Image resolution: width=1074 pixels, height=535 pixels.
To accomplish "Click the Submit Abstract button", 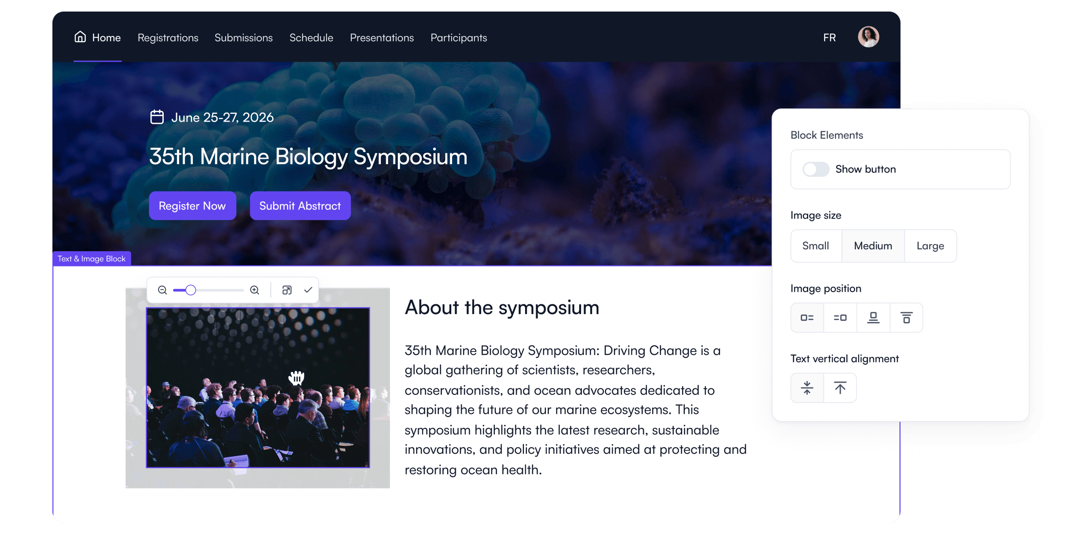I will [300, 205].
